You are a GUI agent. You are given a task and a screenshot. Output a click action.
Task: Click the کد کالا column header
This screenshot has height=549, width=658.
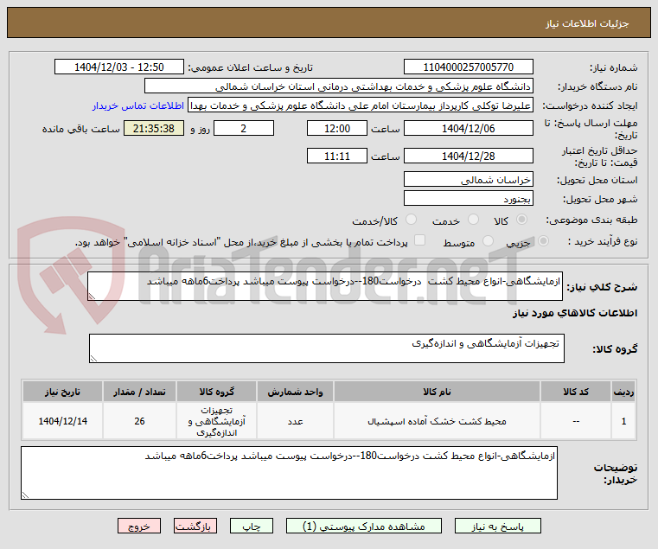tap(576, 392)
